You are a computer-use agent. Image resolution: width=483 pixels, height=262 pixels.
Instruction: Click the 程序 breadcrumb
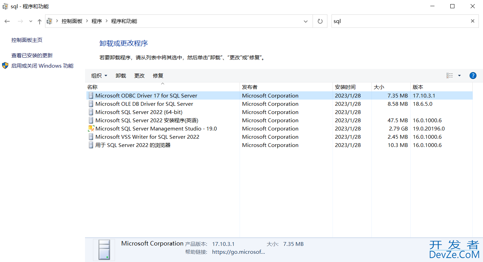pos(97,21)
